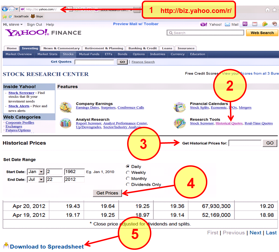Open the Mail envelope icon
Screen dimensions: 279x252
pos(227,25)
